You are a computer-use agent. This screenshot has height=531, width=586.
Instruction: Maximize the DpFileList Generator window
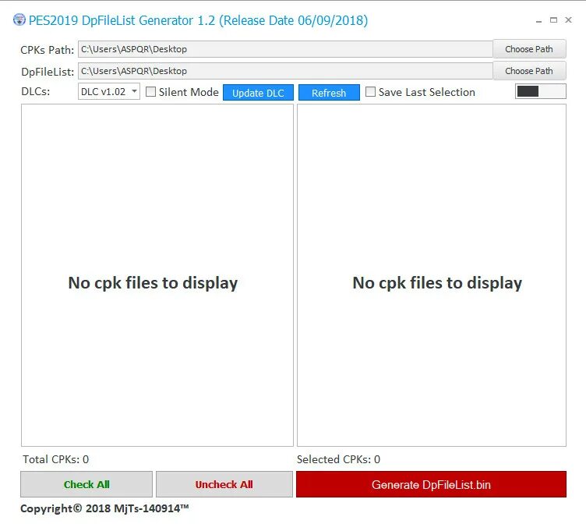553,20
